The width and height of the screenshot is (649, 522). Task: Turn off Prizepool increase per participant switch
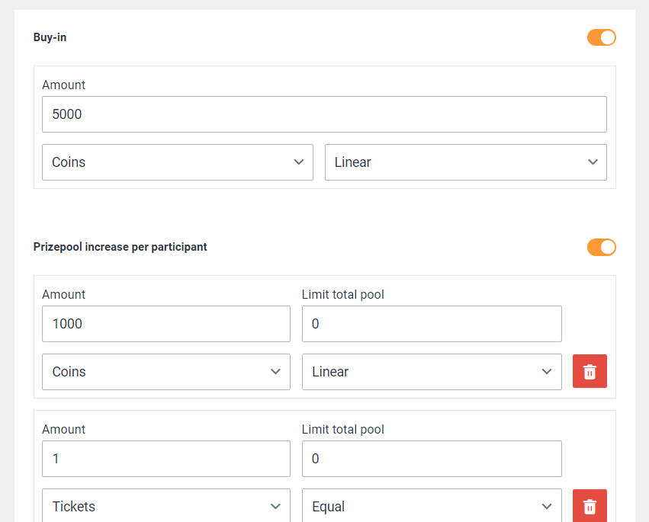[x=601, y=247]
